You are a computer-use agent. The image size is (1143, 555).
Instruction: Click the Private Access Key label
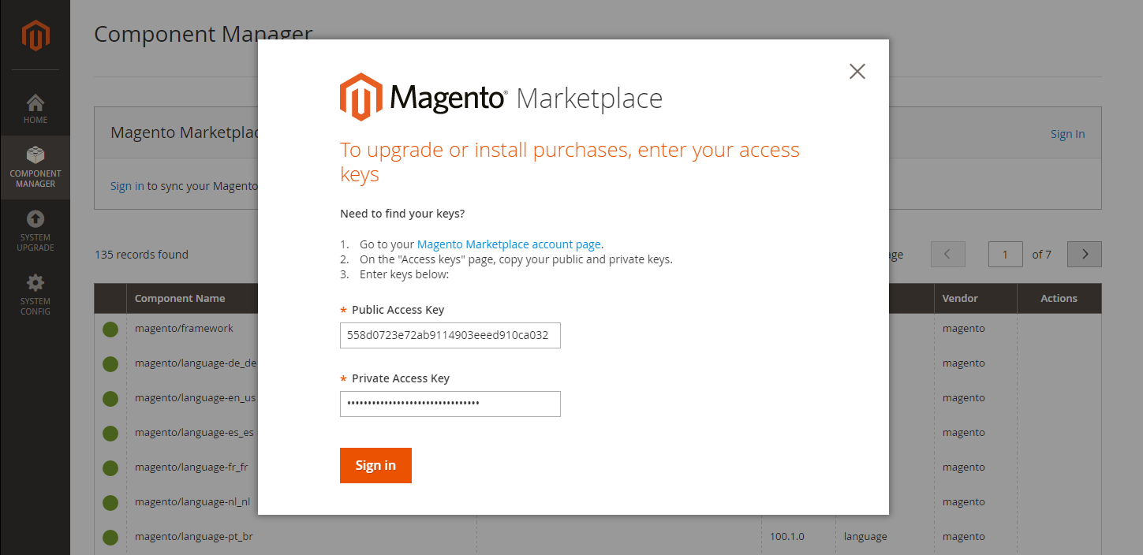[x=401, y=378]
